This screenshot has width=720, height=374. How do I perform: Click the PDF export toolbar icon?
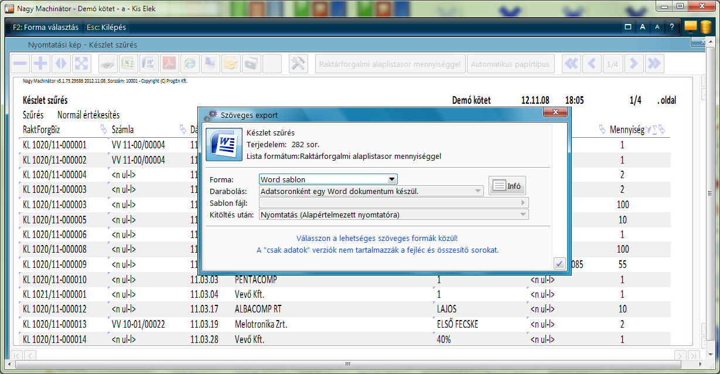click(x=169, y=63)
